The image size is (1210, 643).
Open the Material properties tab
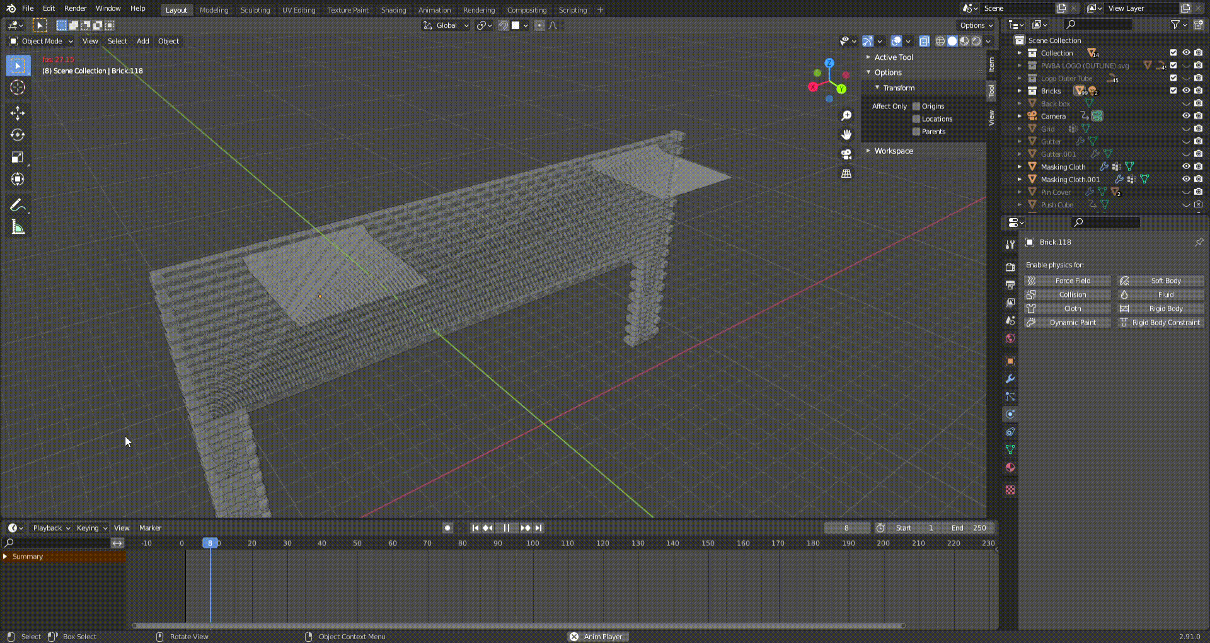1010,468
